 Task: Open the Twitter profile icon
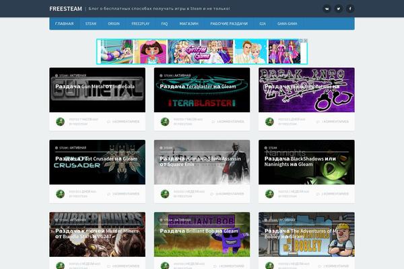[338, 9]
